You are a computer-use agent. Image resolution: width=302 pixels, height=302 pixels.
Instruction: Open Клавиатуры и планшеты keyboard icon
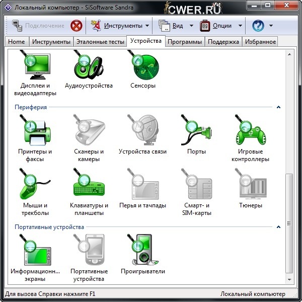tap(89, 185)
